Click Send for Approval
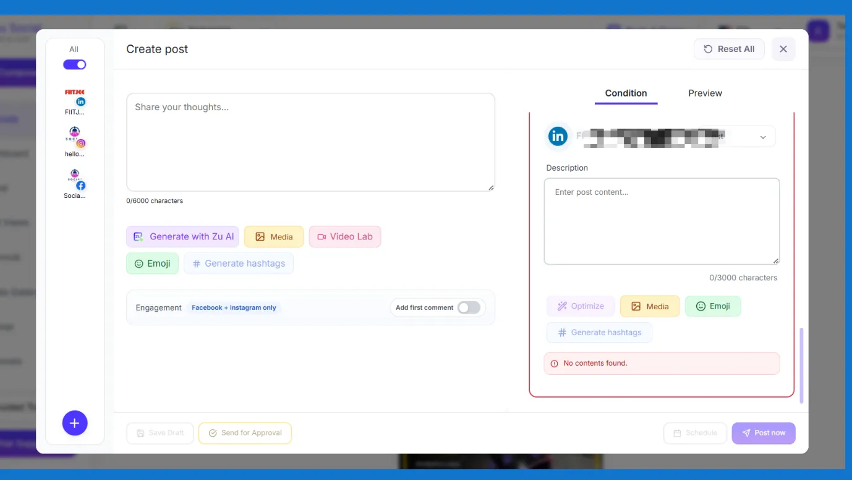The width and height of the screenshot is (852, 480). tap(245, 433)
